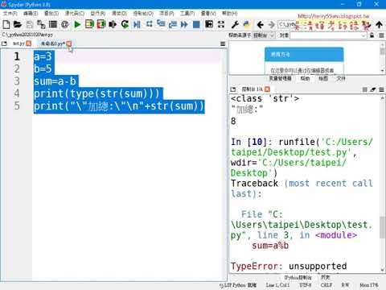Open the Help pane options menu icon
386x290 pixels.
382,35
